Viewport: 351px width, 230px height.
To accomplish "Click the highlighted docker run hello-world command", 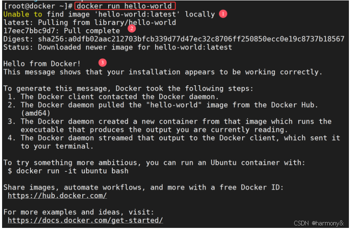I will point(125,6).
